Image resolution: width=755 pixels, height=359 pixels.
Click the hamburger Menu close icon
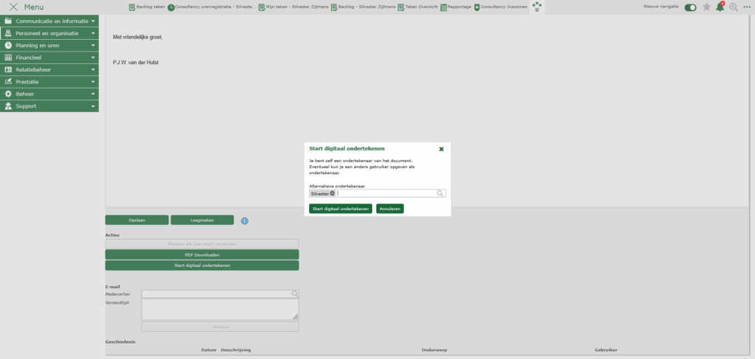(13, 7)
